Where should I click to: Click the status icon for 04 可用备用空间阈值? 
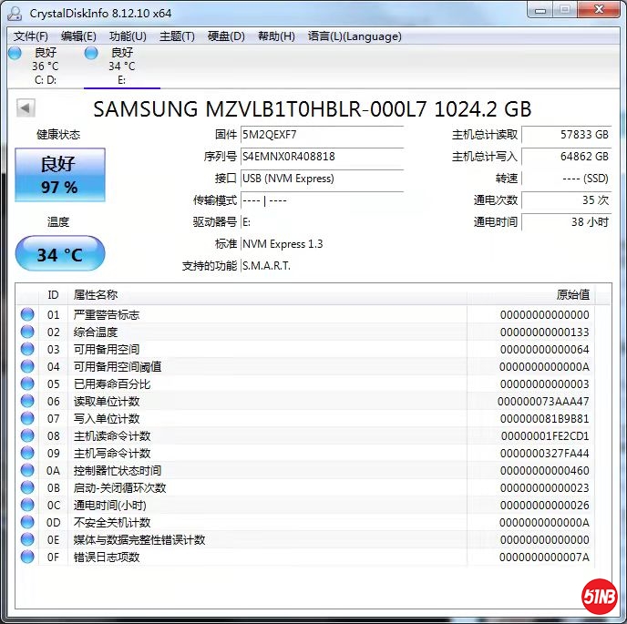tap(27, 366)
